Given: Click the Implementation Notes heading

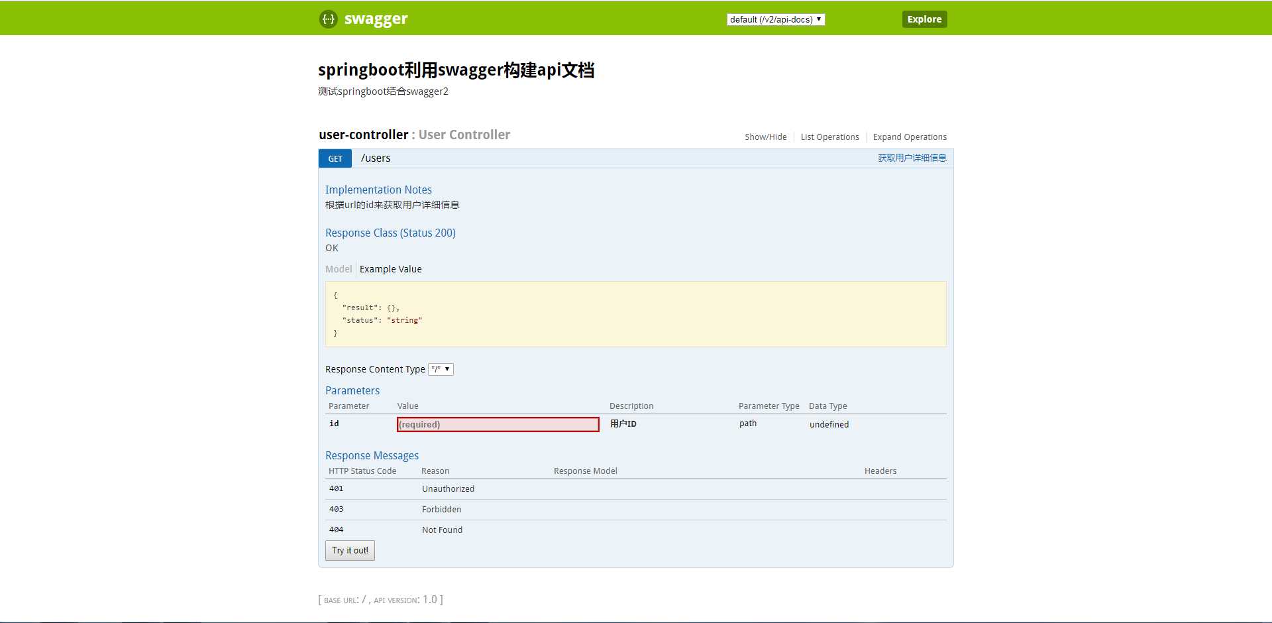Looking at the screenshot, I should 378,190.
